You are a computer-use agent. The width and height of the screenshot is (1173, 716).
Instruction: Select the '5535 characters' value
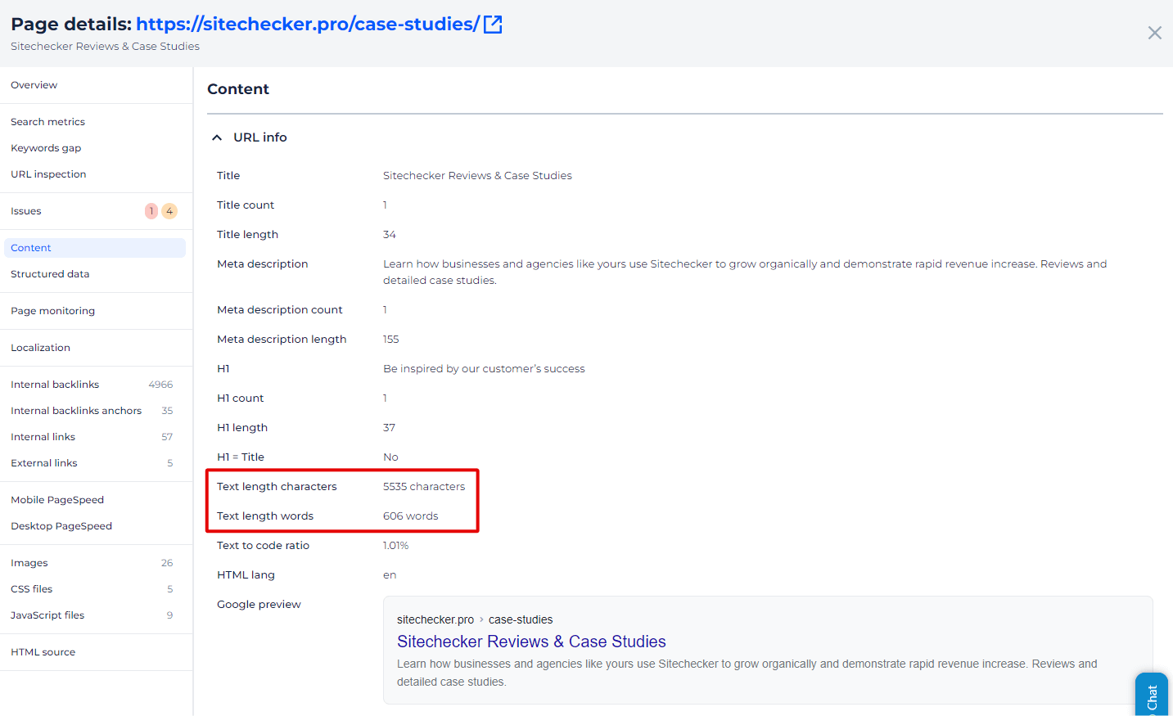pos(424,487)
